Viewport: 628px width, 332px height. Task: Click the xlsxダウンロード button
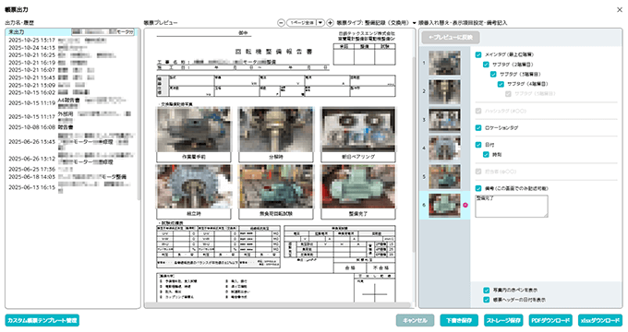[x=600, y=320]
